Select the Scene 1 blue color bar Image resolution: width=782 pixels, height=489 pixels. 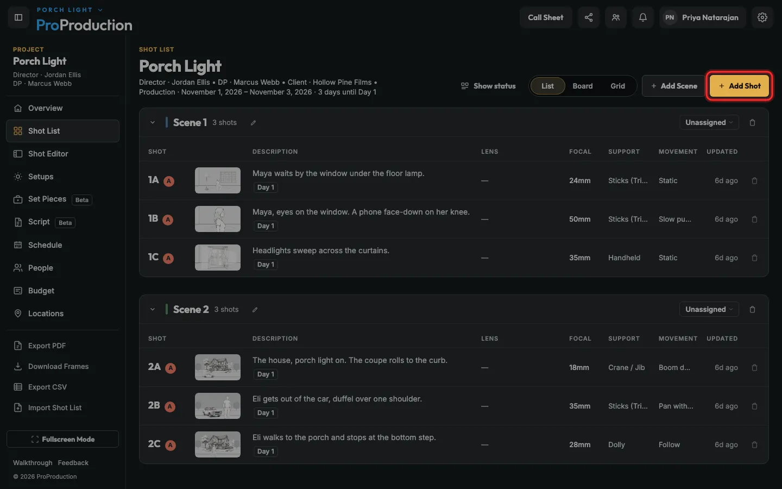point(167,122)
